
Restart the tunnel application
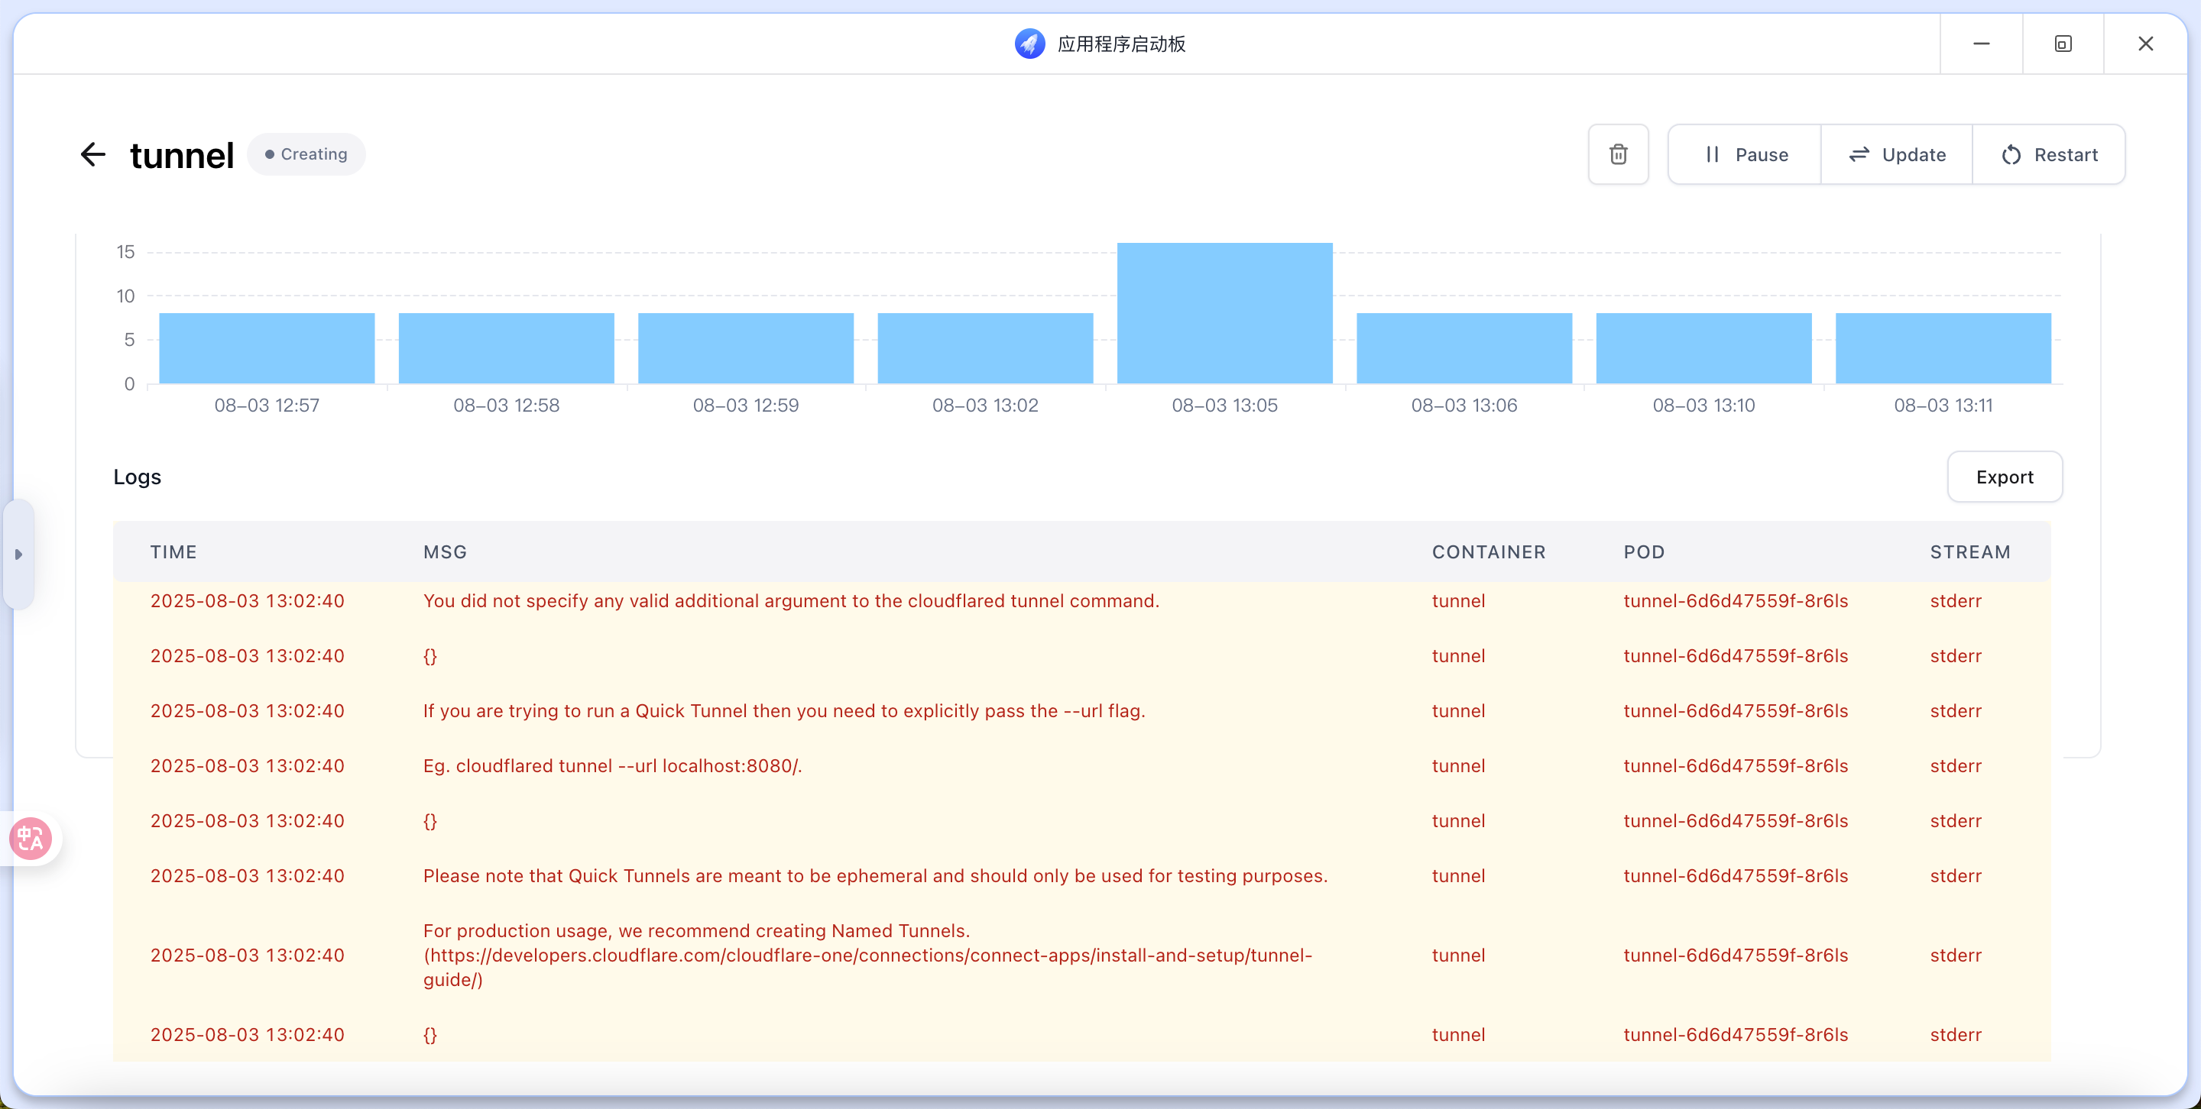pos(2049,154)
